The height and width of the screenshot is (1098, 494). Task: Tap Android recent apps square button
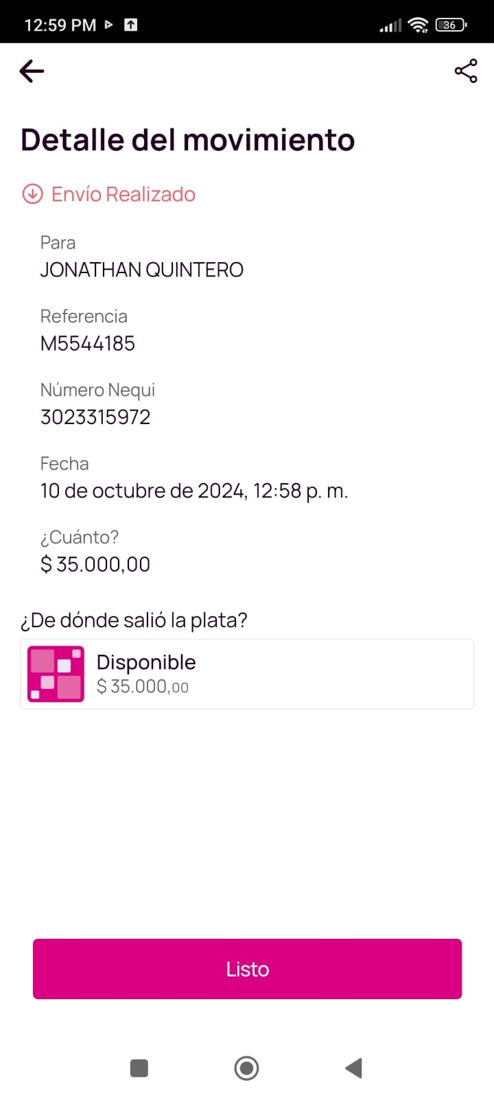point(139,1068)
